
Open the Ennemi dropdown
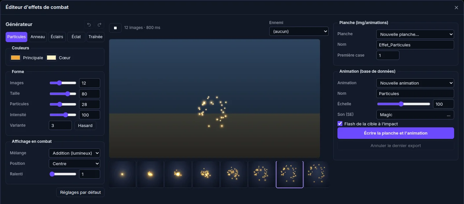pos(299,31)
